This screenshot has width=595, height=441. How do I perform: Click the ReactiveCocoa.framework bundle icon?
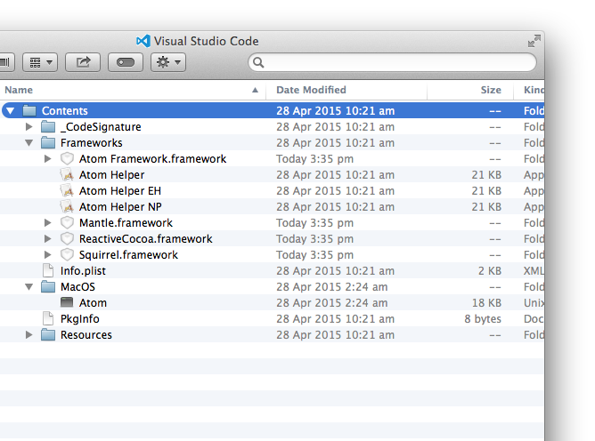coord(67,238)
